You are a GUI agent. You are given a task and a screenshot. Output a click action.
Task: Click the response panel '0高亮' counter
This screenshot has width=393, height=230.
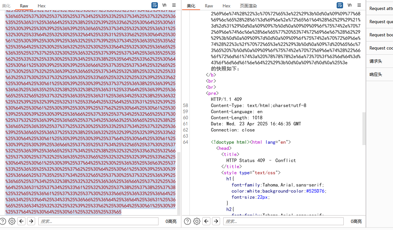tap(356, 221)
